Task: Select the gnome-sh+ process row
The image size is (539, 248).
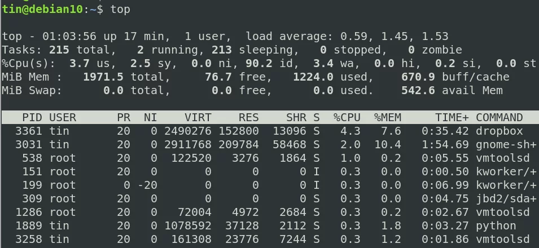Action: pos(270,145)
